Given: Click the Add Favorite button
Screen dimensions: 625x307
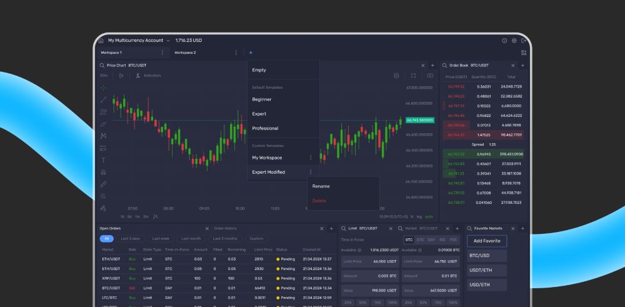Looking at the screenshot, I should (x=487, y=241).
